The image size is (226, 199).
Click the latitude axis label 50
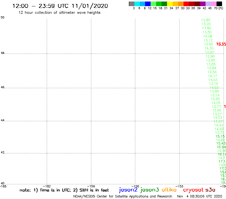pyautogui.click(x=2, y=17)
